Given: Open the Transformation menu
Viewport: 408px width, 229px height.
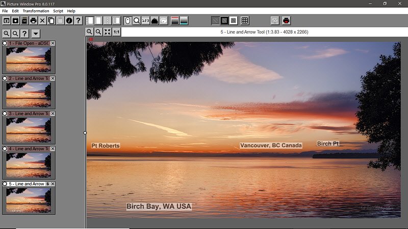Looking at the screenshot, I should [x=36, y=11].
